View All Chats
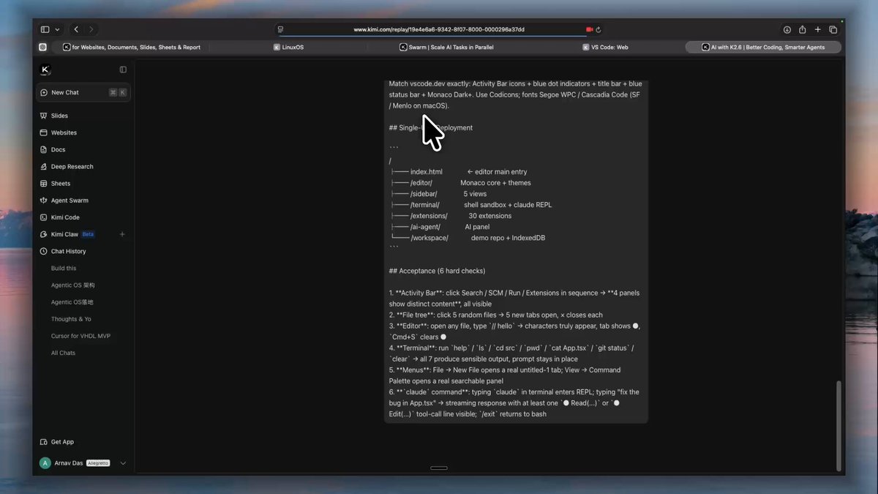 [63, 353]
